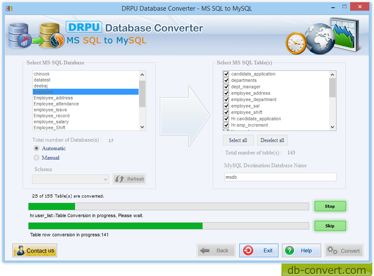This screenshot has width=374, height=276.
Task: Click the database list scrollbar thumb
Action: [142, 94]
